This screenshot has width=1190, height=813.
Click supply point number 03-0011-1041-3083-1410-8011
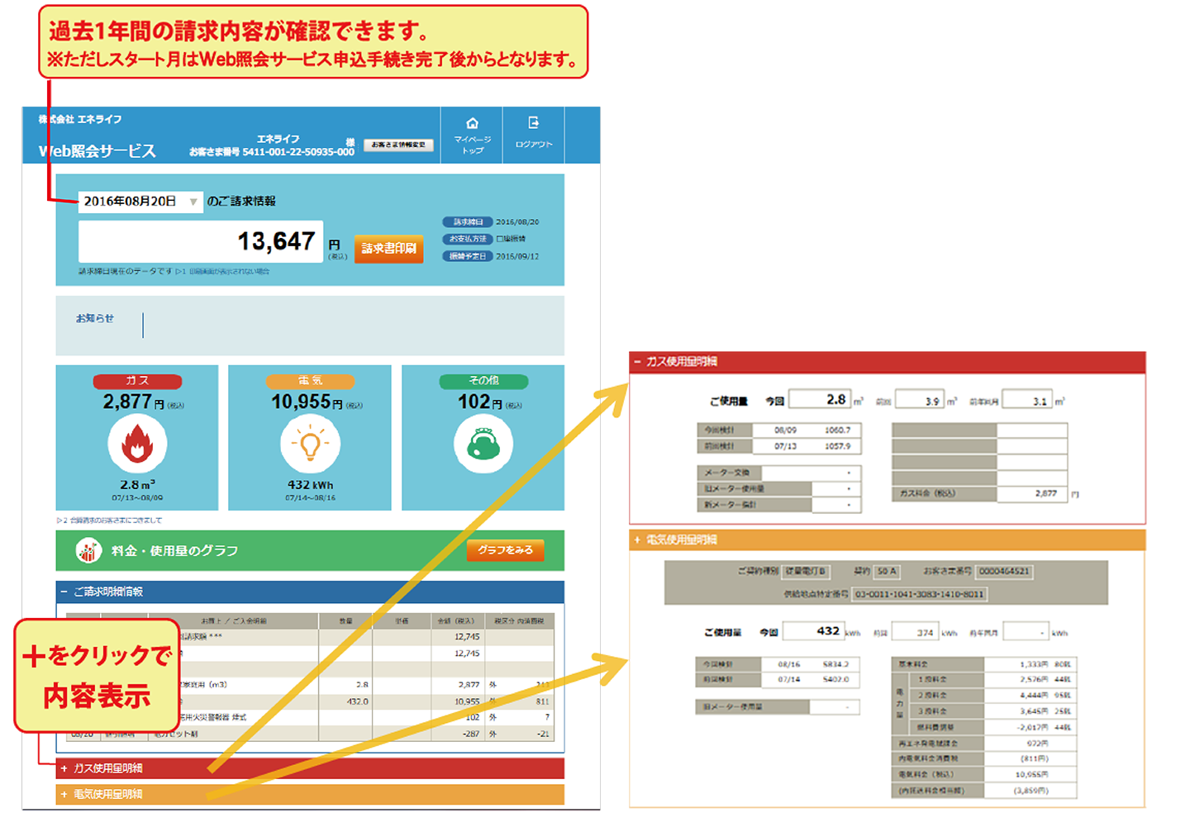[919, 594]
